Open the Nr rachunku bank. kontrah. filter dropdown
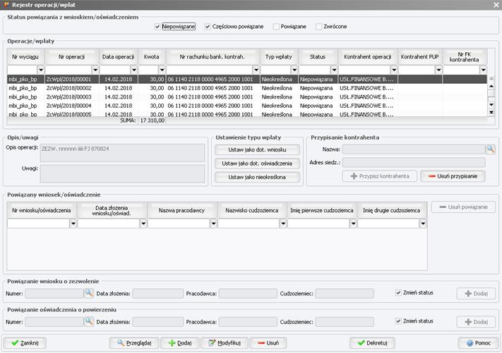Screen dimensions: 502x353 [256, 70]
